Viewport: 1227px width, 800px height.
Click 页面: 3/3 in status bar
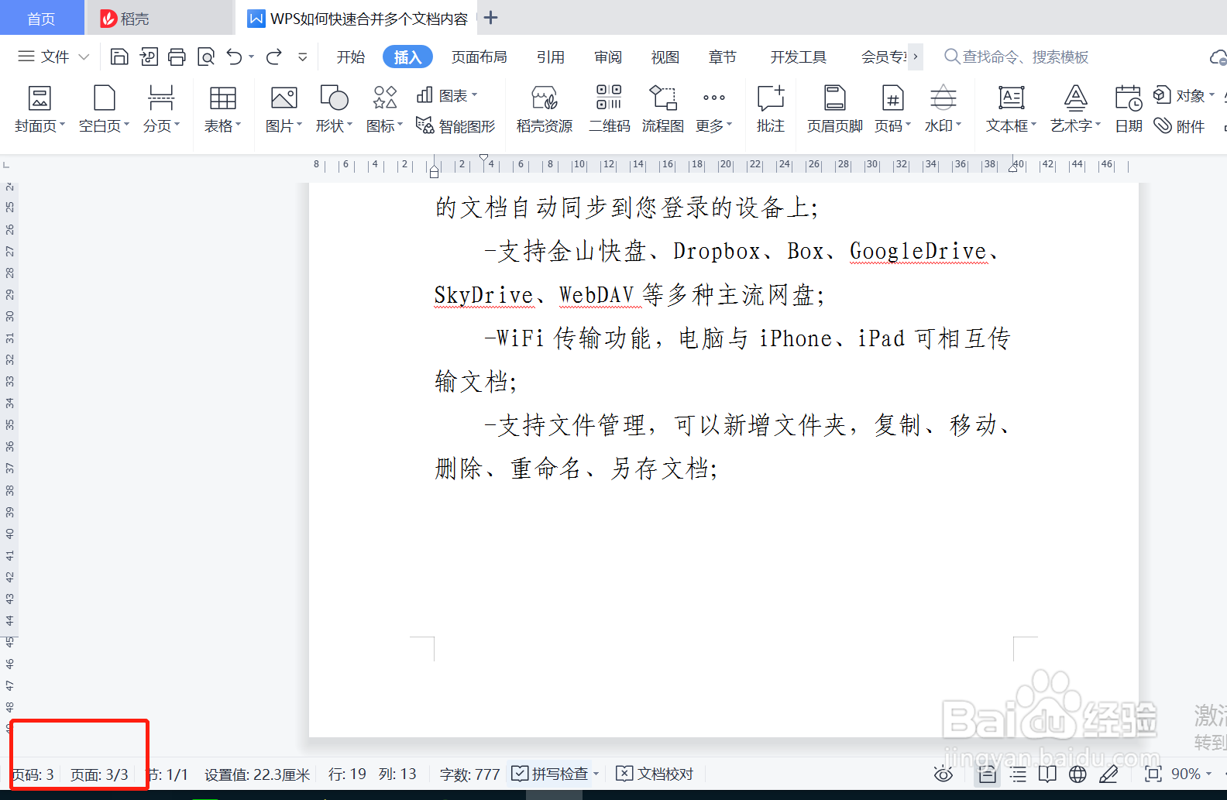click(x=99, y=774)
